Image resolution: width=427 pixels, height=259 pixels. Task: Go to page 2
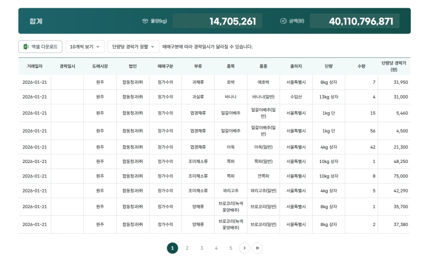[187, 248]
